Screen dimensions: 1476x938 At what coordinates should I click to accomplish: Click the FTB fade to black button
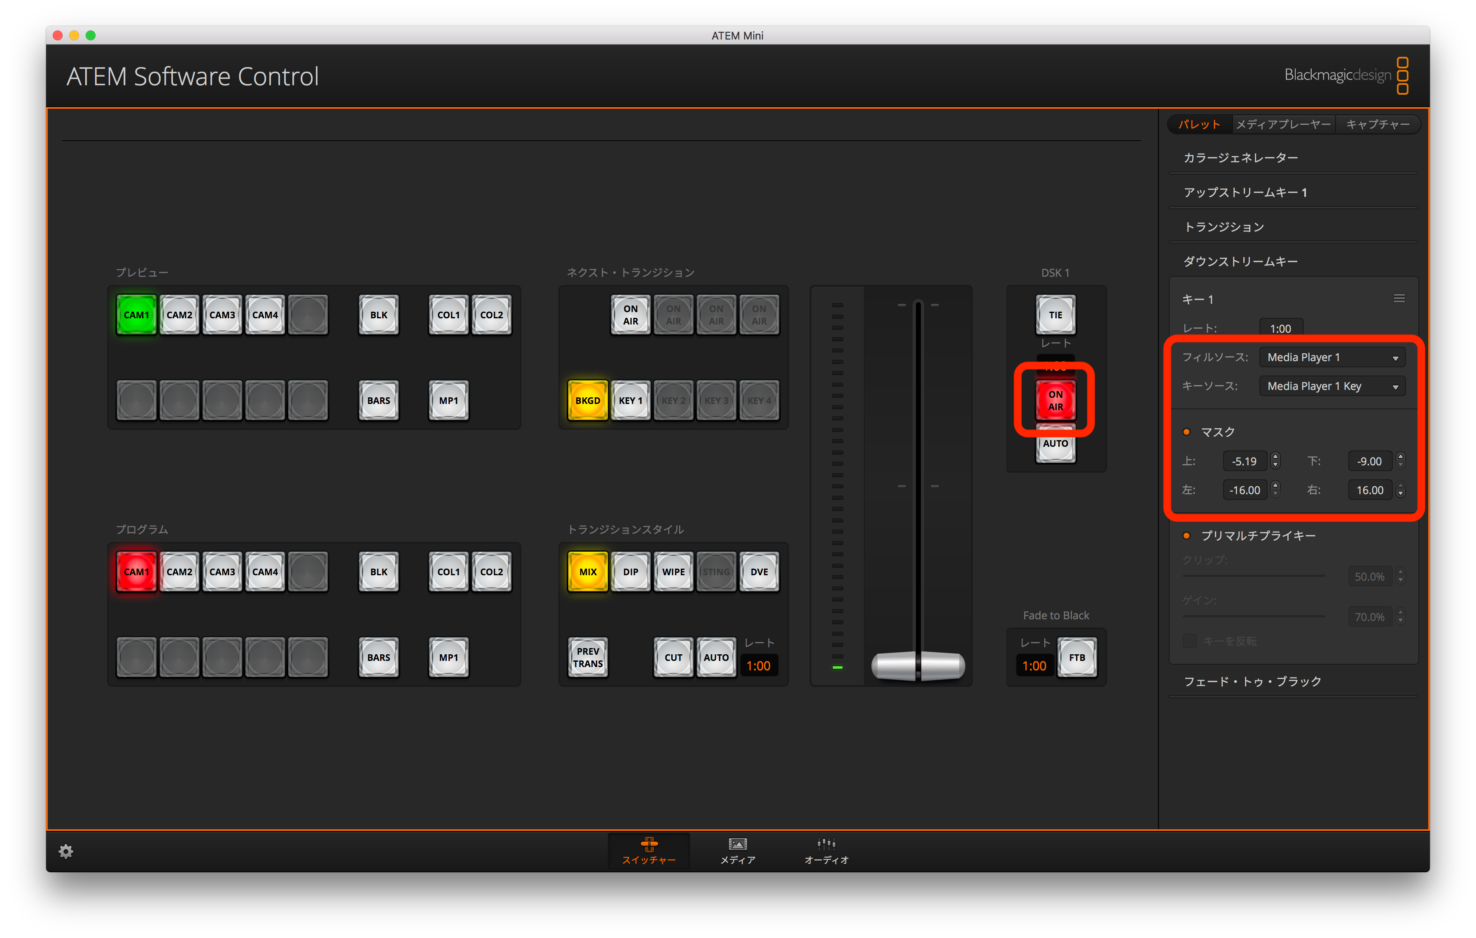point(1077,658)
